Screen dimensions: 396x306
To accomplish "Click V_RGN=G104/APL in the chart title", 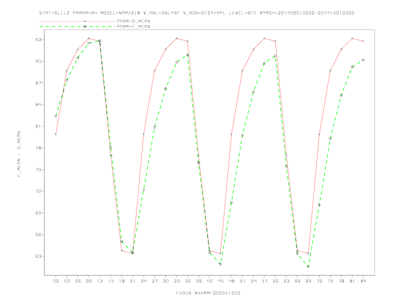I will pos(204,13).
